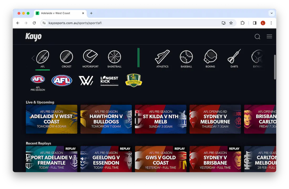289x189 pixels.
Task: Click the browser forward button
Action: click(26, 23)
